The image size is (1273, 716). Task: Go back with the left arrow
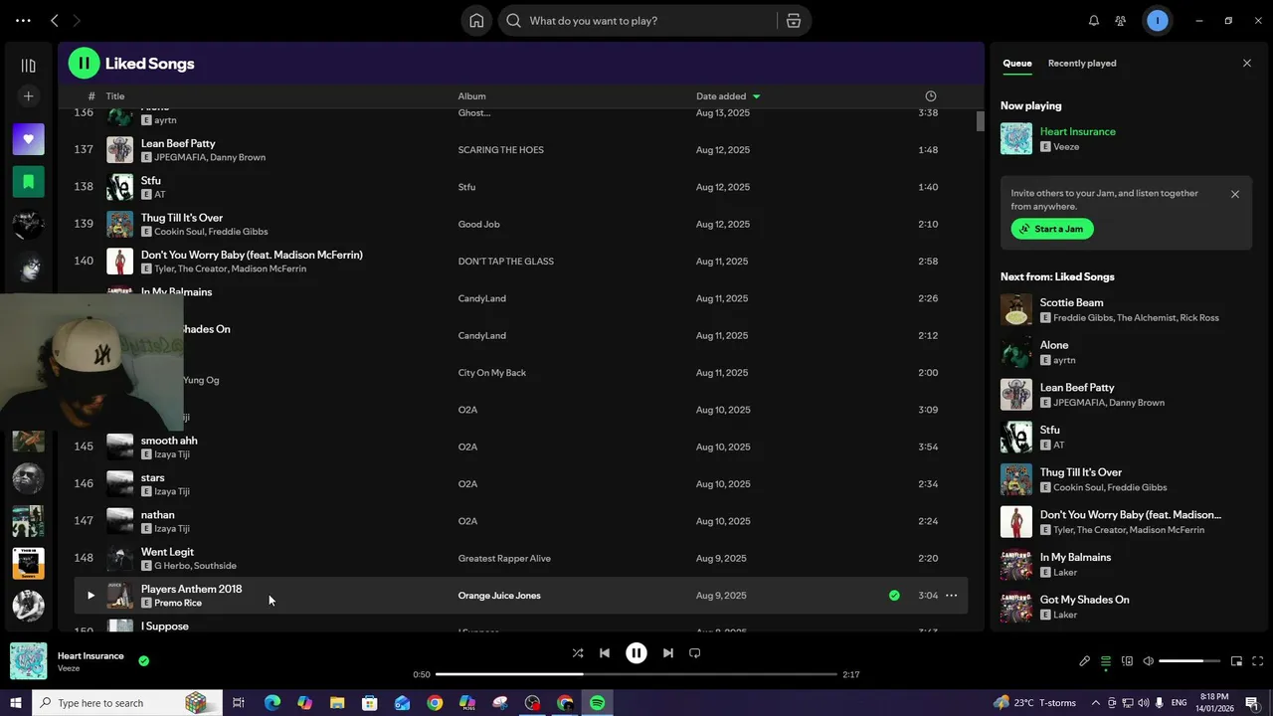55,20
